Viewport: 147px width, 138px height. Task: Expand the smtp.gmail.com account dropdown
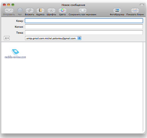coord(53,38)
